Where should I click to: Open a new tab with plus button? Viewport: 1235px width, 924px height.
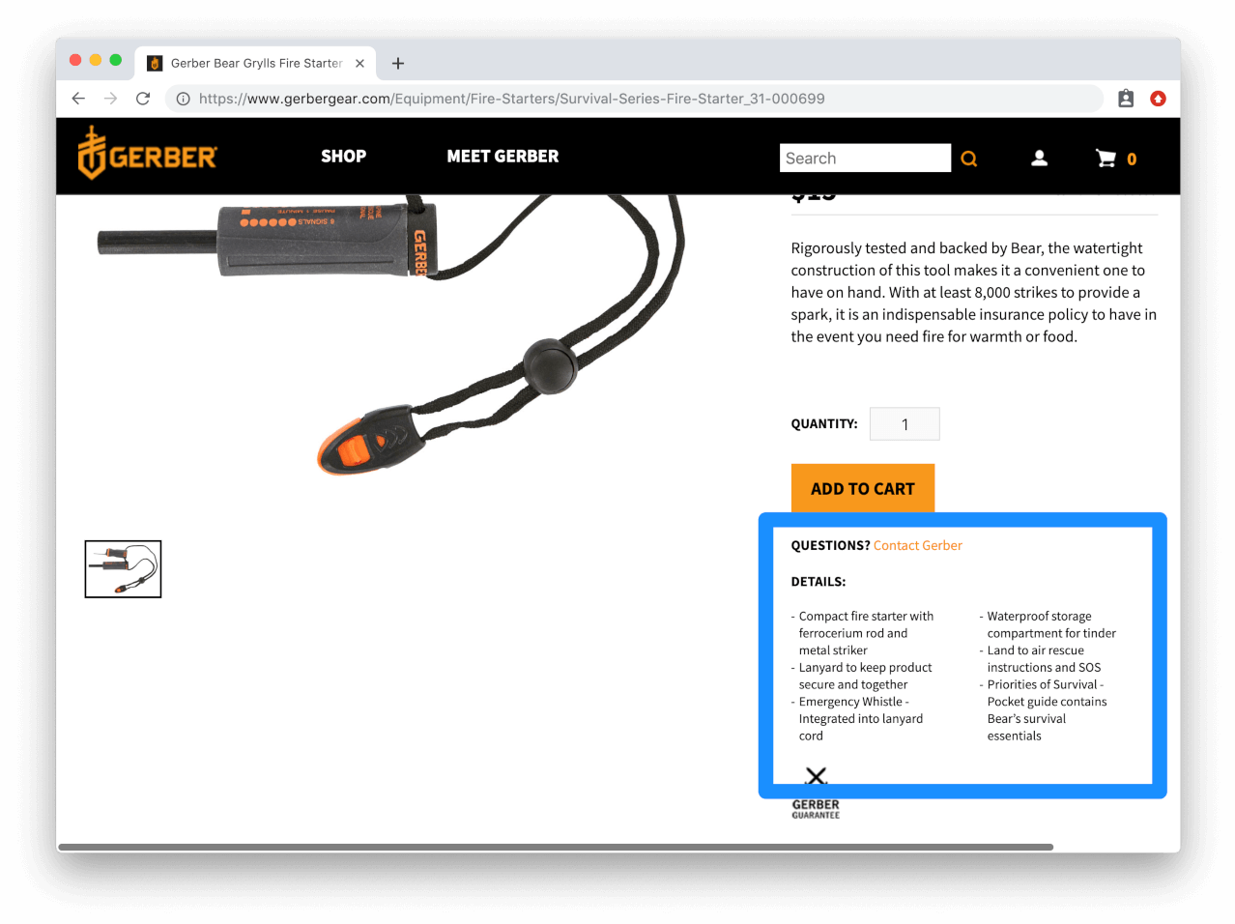(x=398, y=64)
